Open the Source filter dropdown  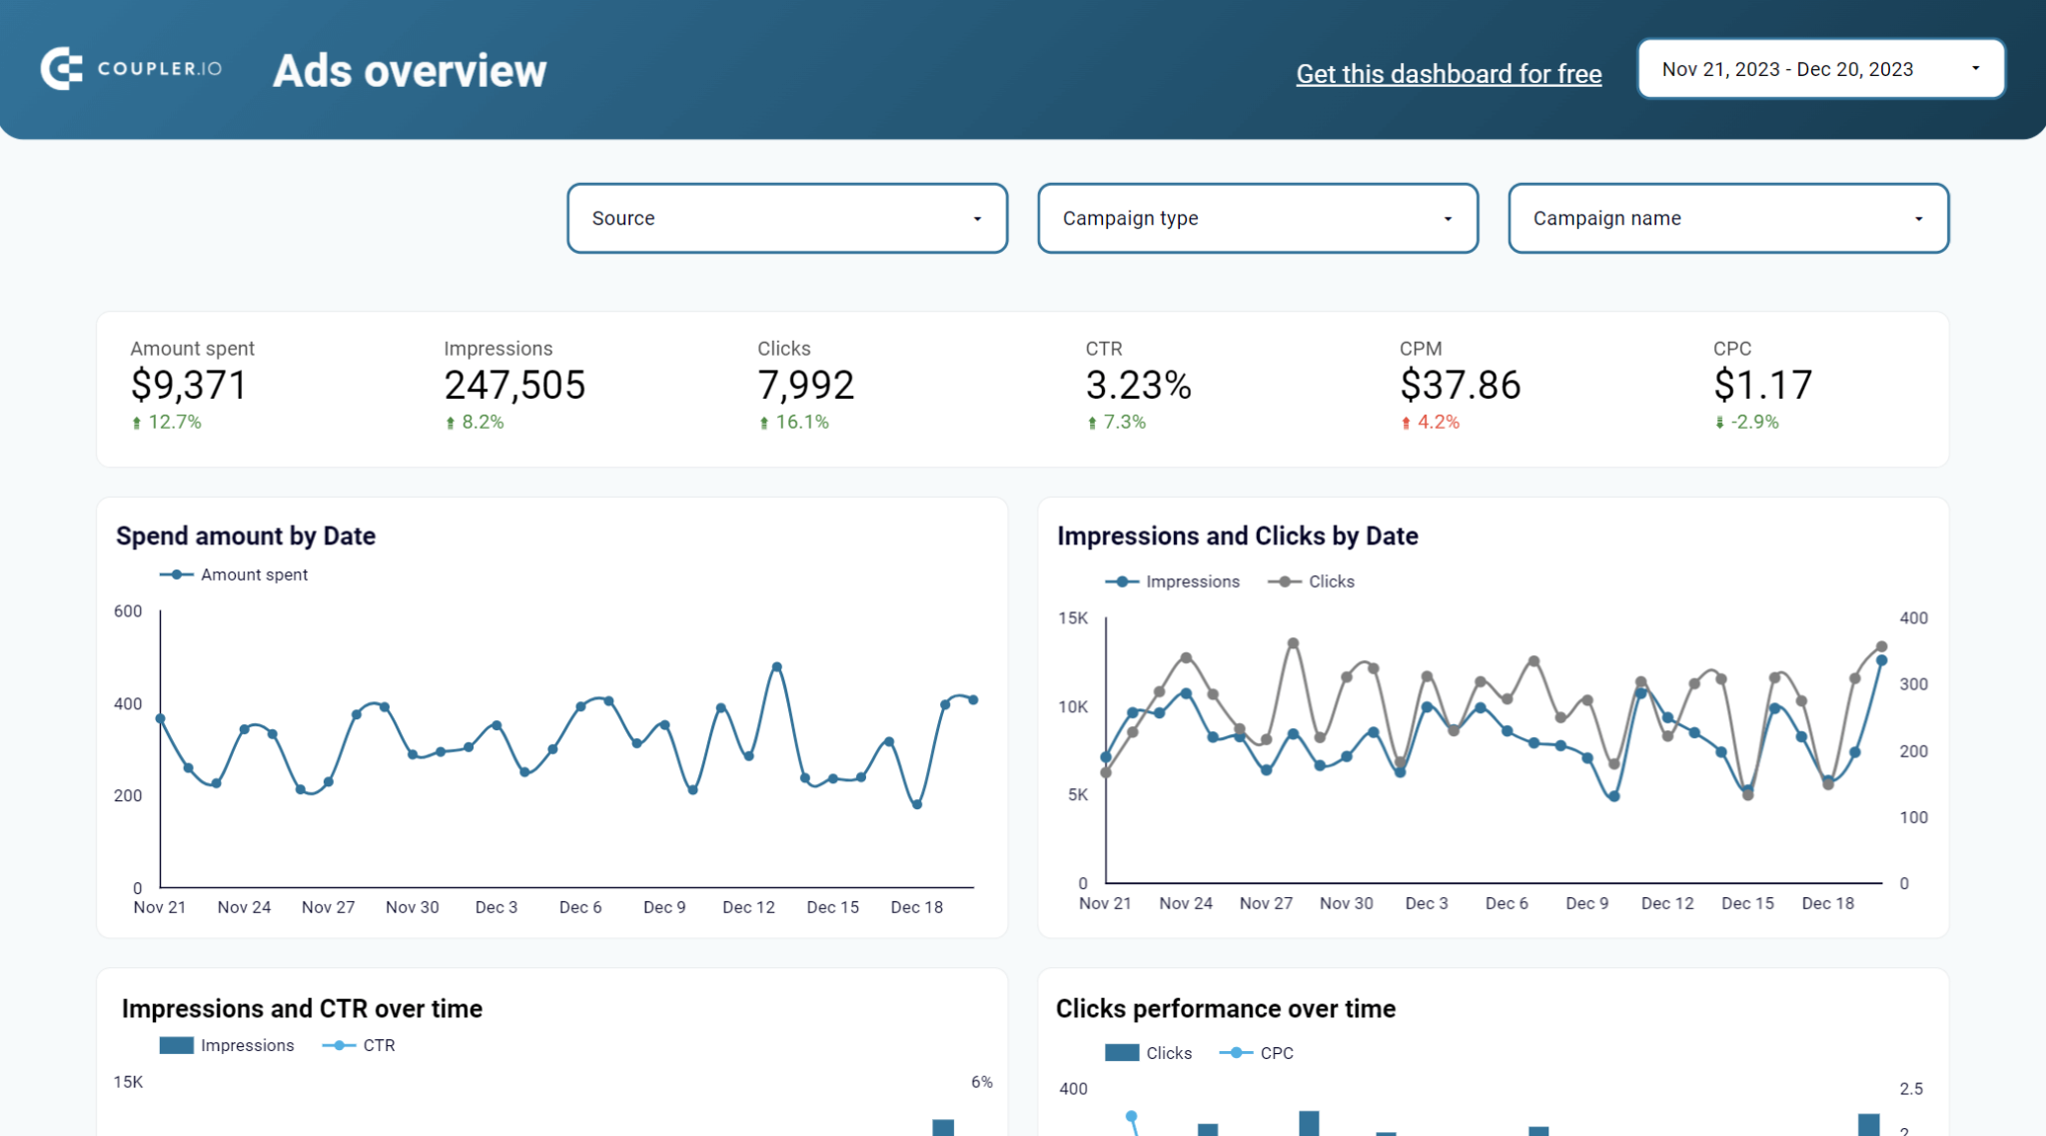(787, 218)
